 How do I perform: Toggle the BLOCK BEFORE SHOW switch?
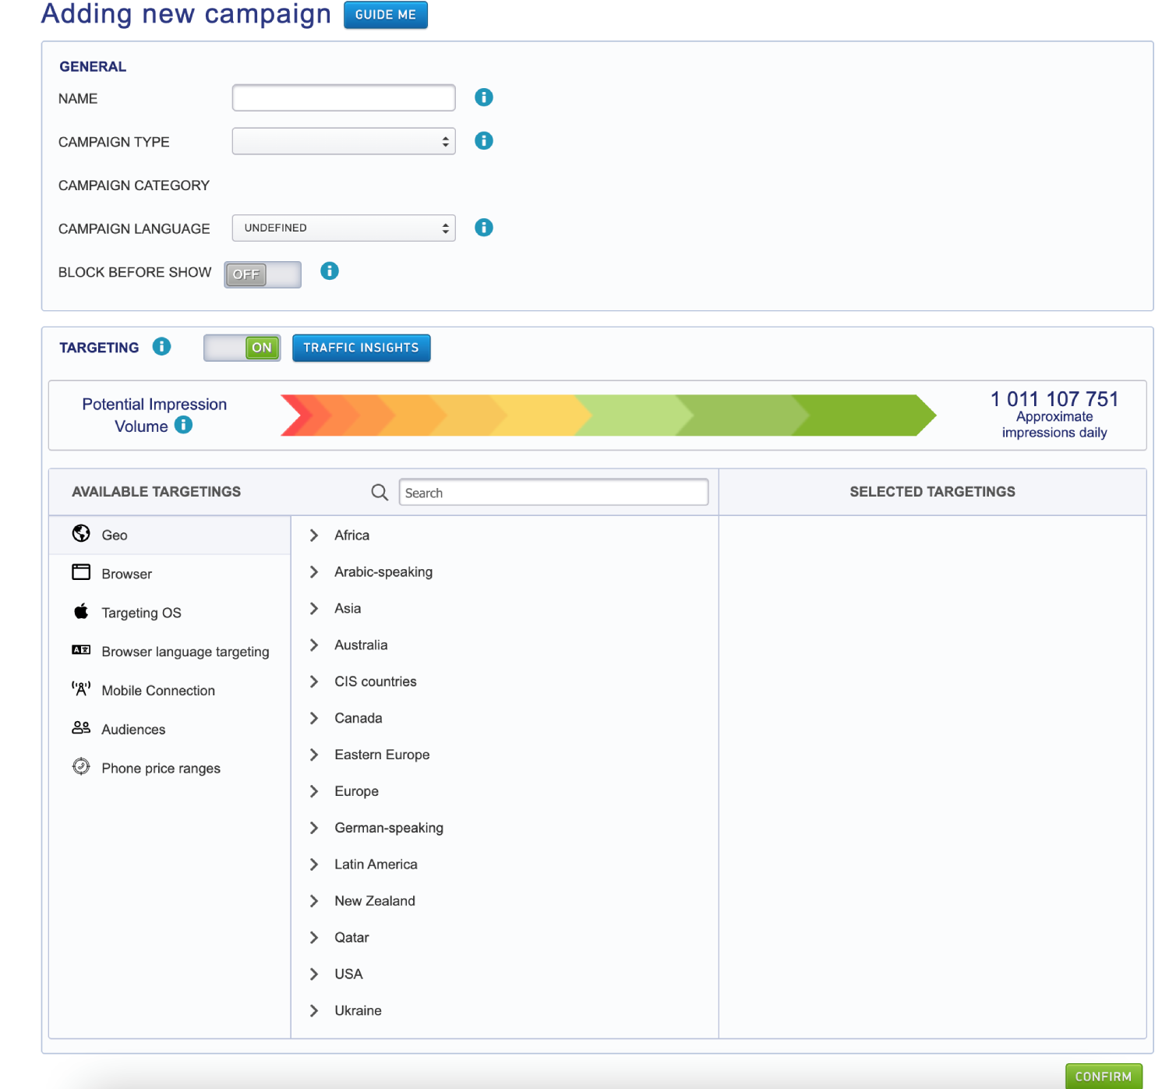click(x=263, y=274)
